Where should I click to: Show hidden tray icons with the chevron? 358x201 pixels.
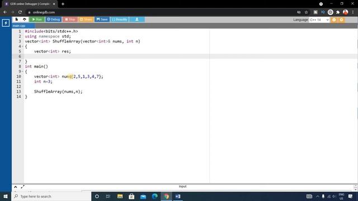point(318,196)
